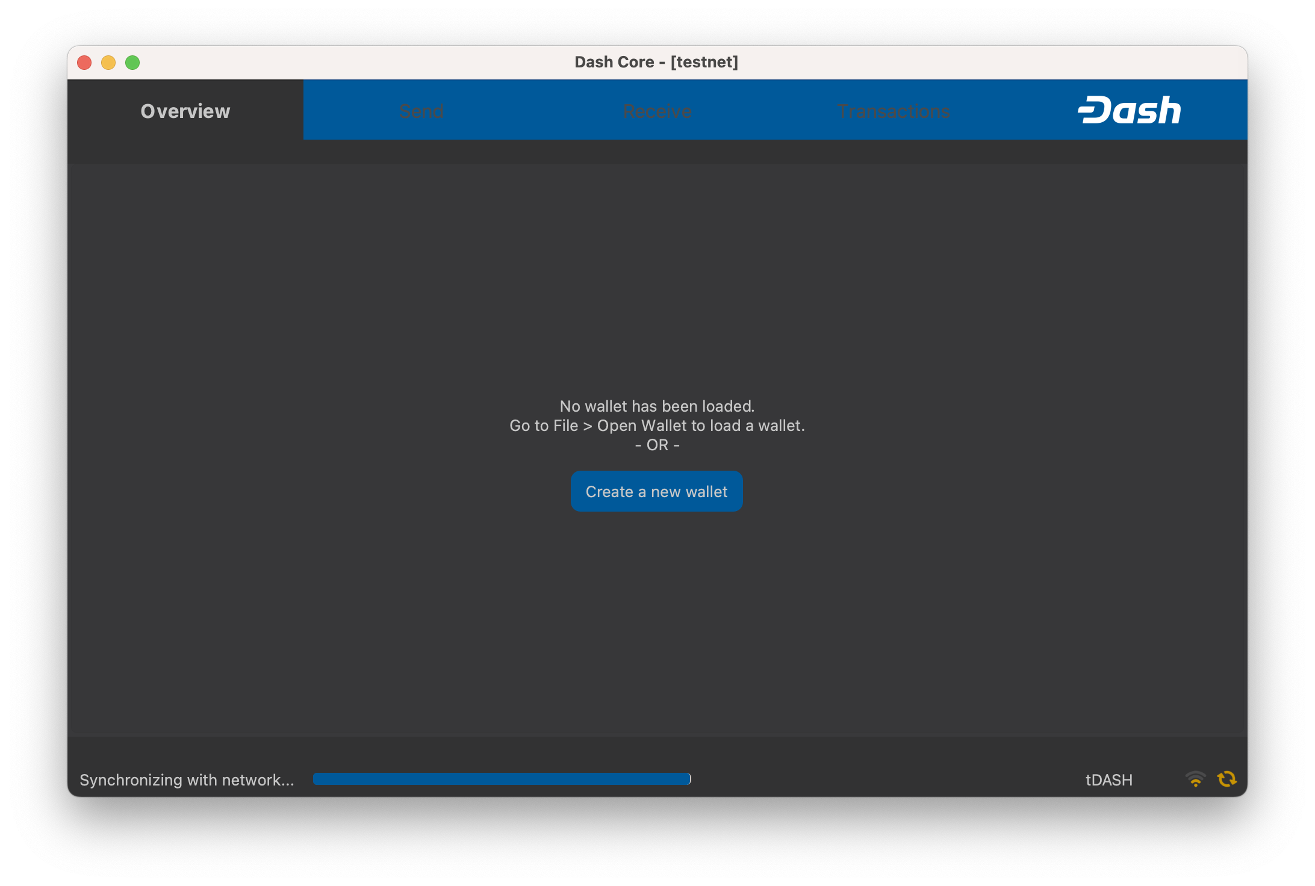Viewport: 1315px width, 886px height.
Task: Select the Transactions tab
Action: (x=894, y=111)
